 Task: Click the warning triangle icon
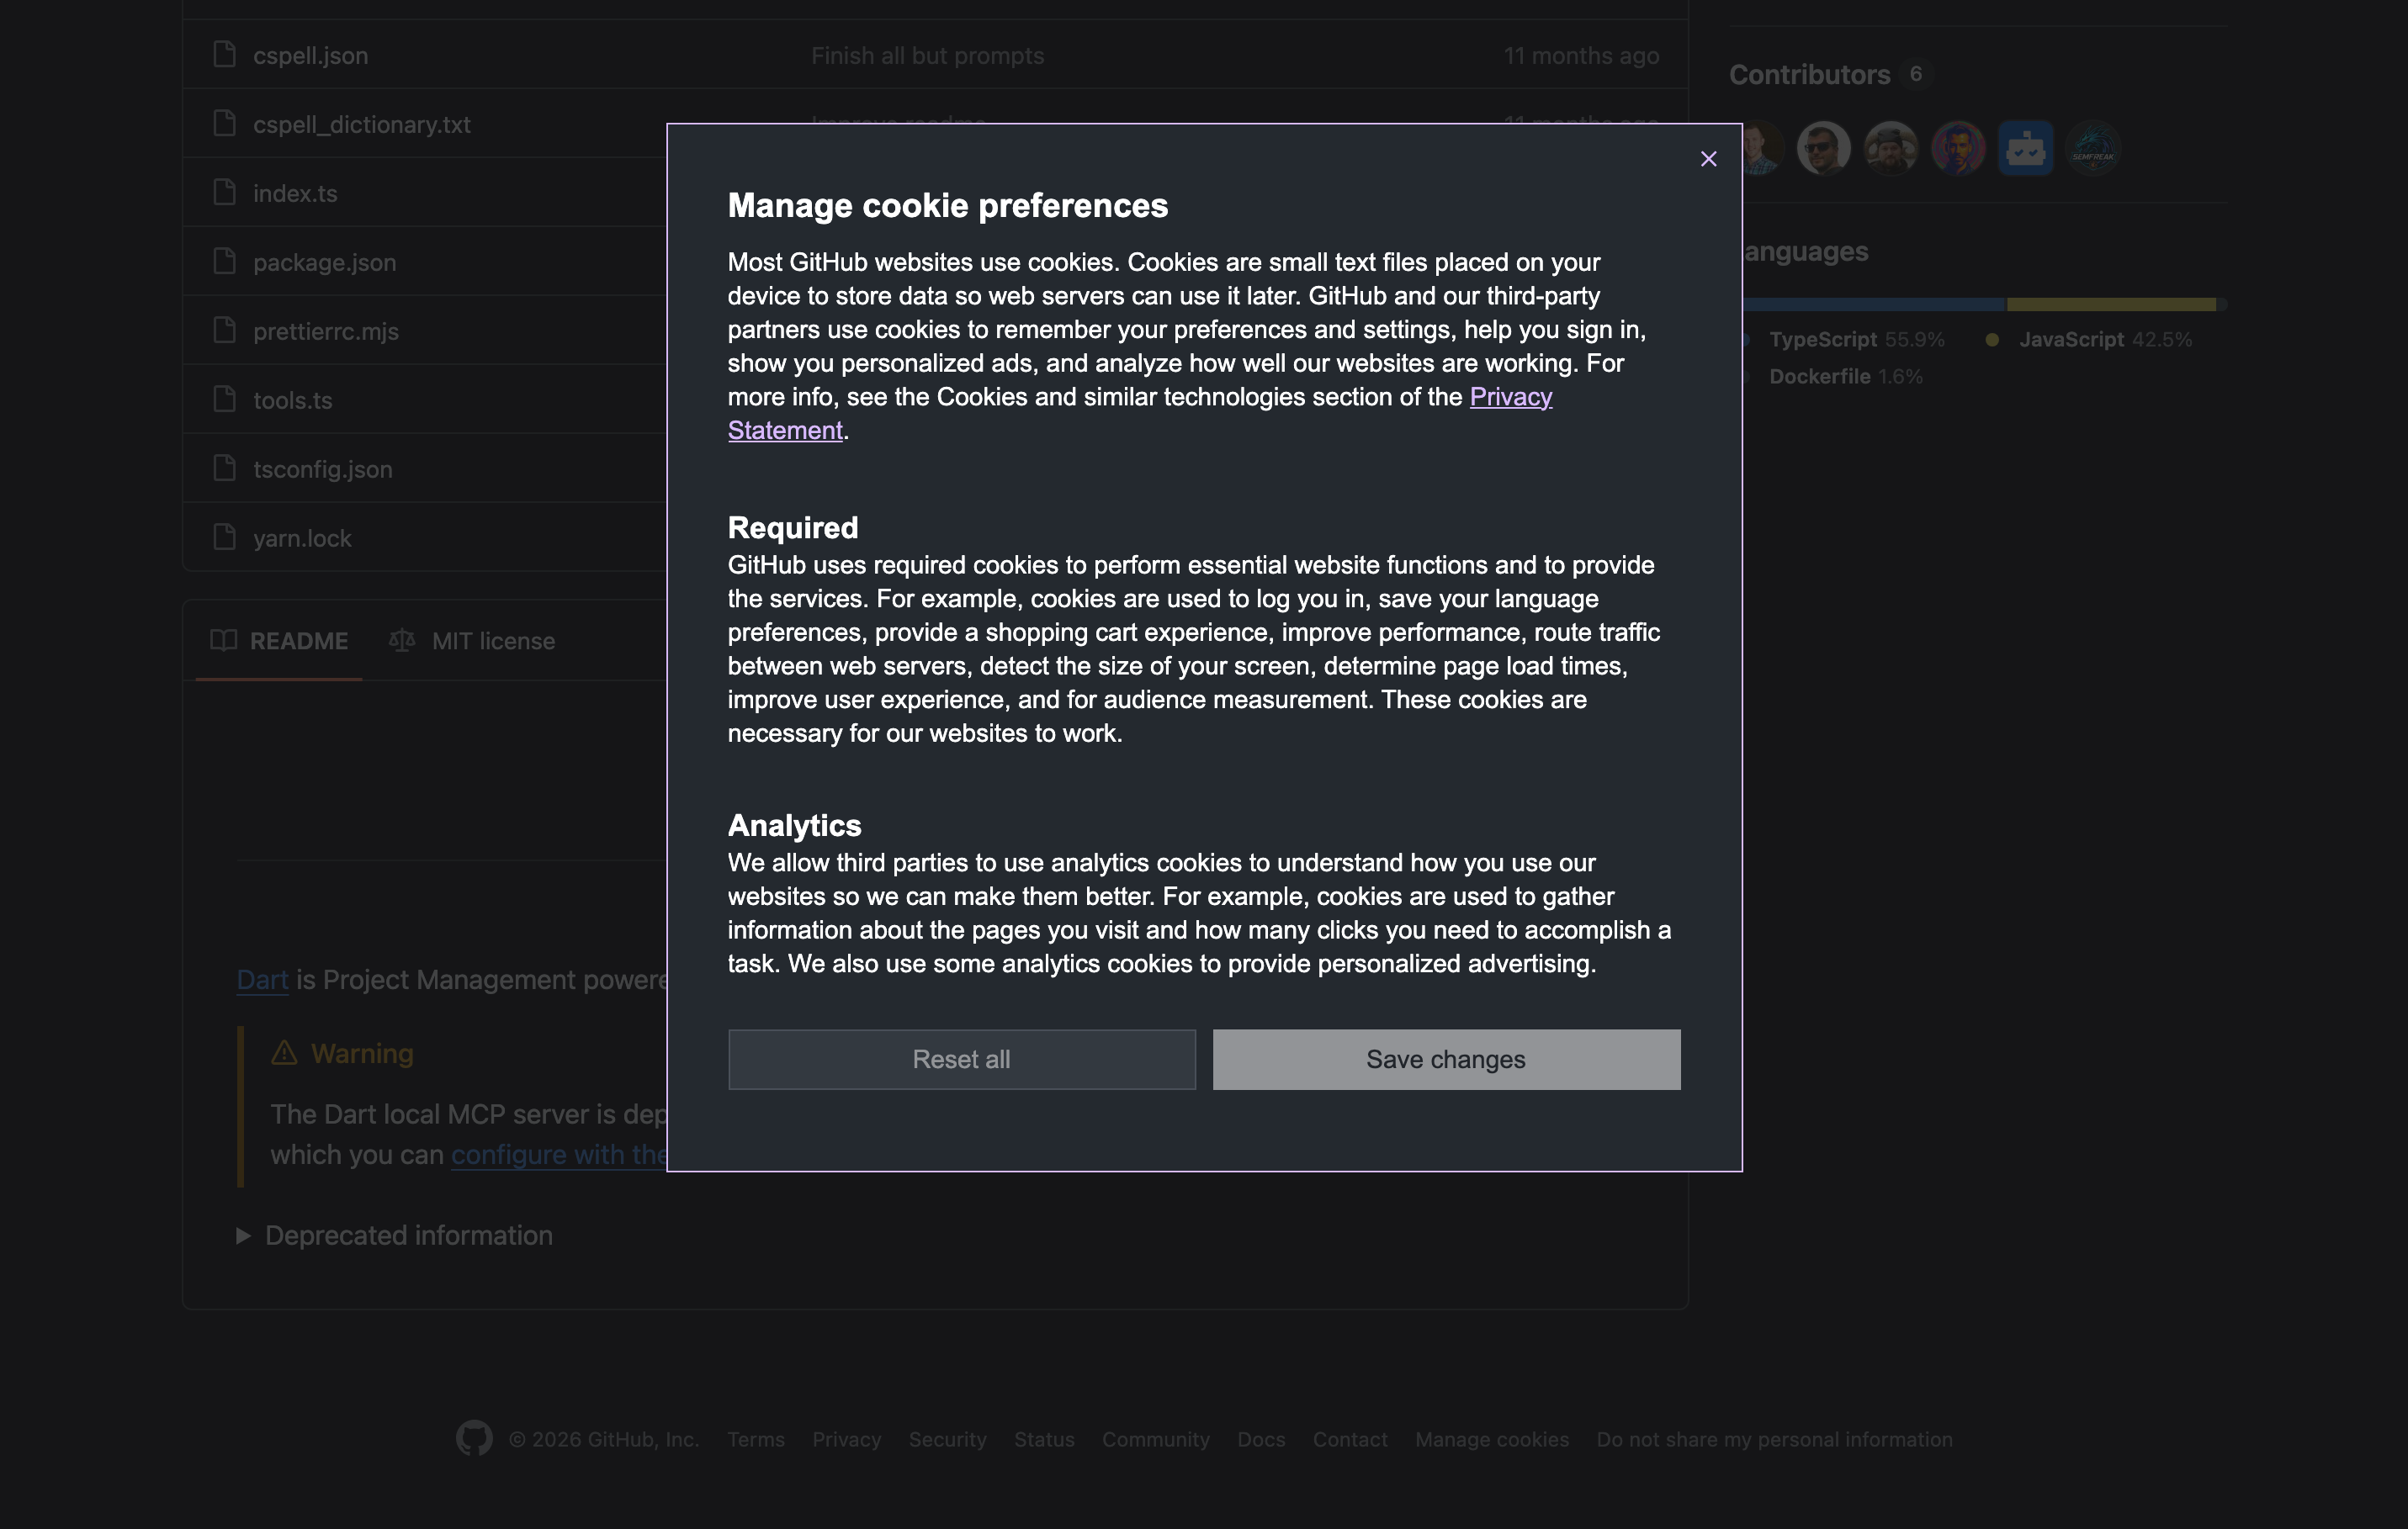284,1052
